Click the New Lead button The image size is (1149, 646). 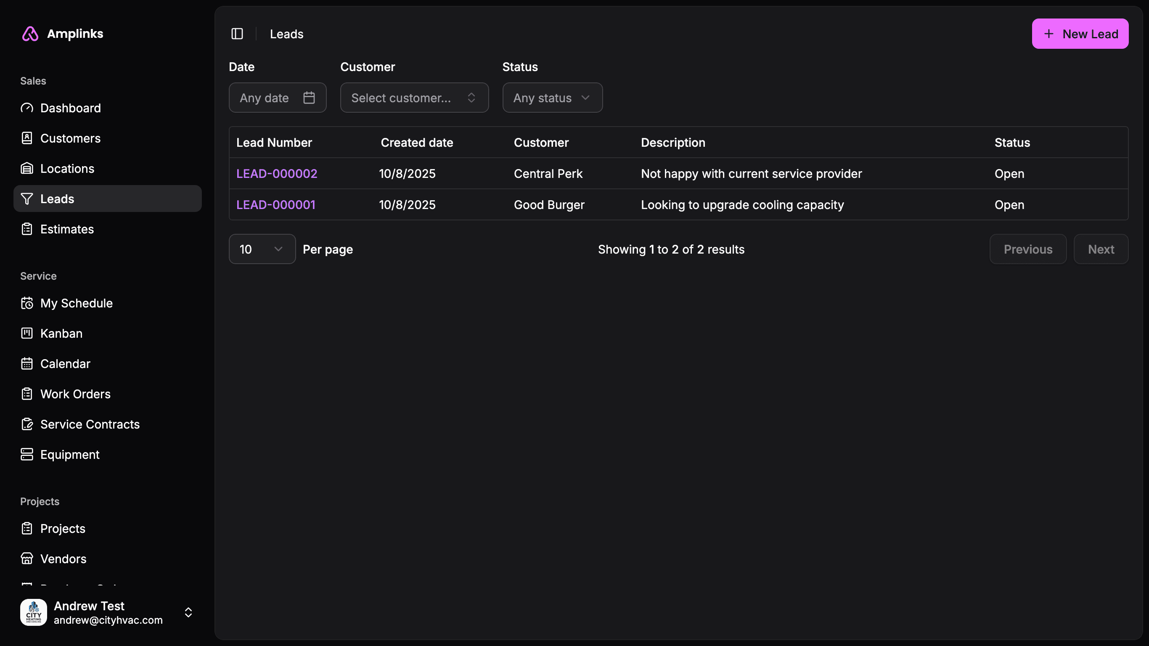1080,34
